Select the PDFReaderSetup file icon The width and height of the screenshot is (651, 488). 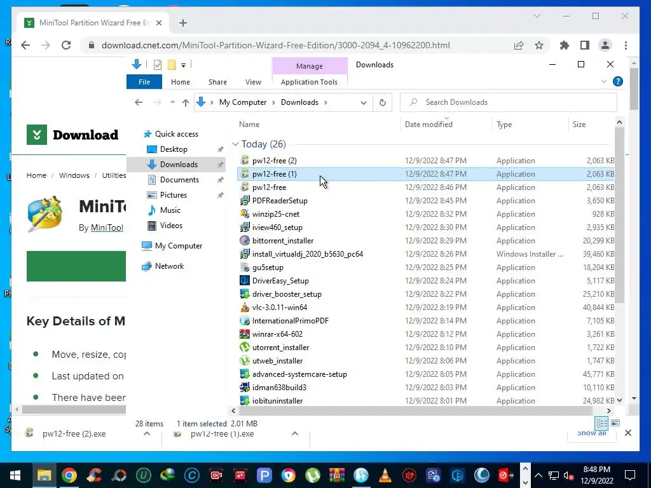click(x=245, y=200)
